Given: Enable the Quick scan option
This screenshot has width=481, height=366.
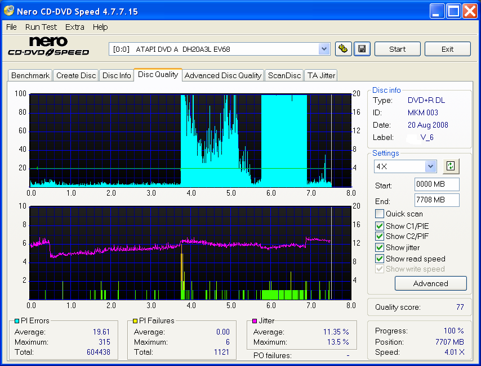Looking at the screenshot, I should (380, 214).
